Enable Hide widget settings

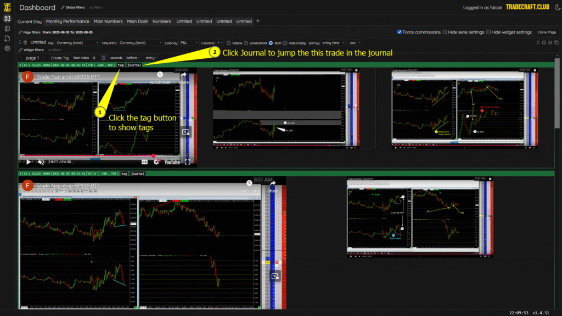pos(488,32)
